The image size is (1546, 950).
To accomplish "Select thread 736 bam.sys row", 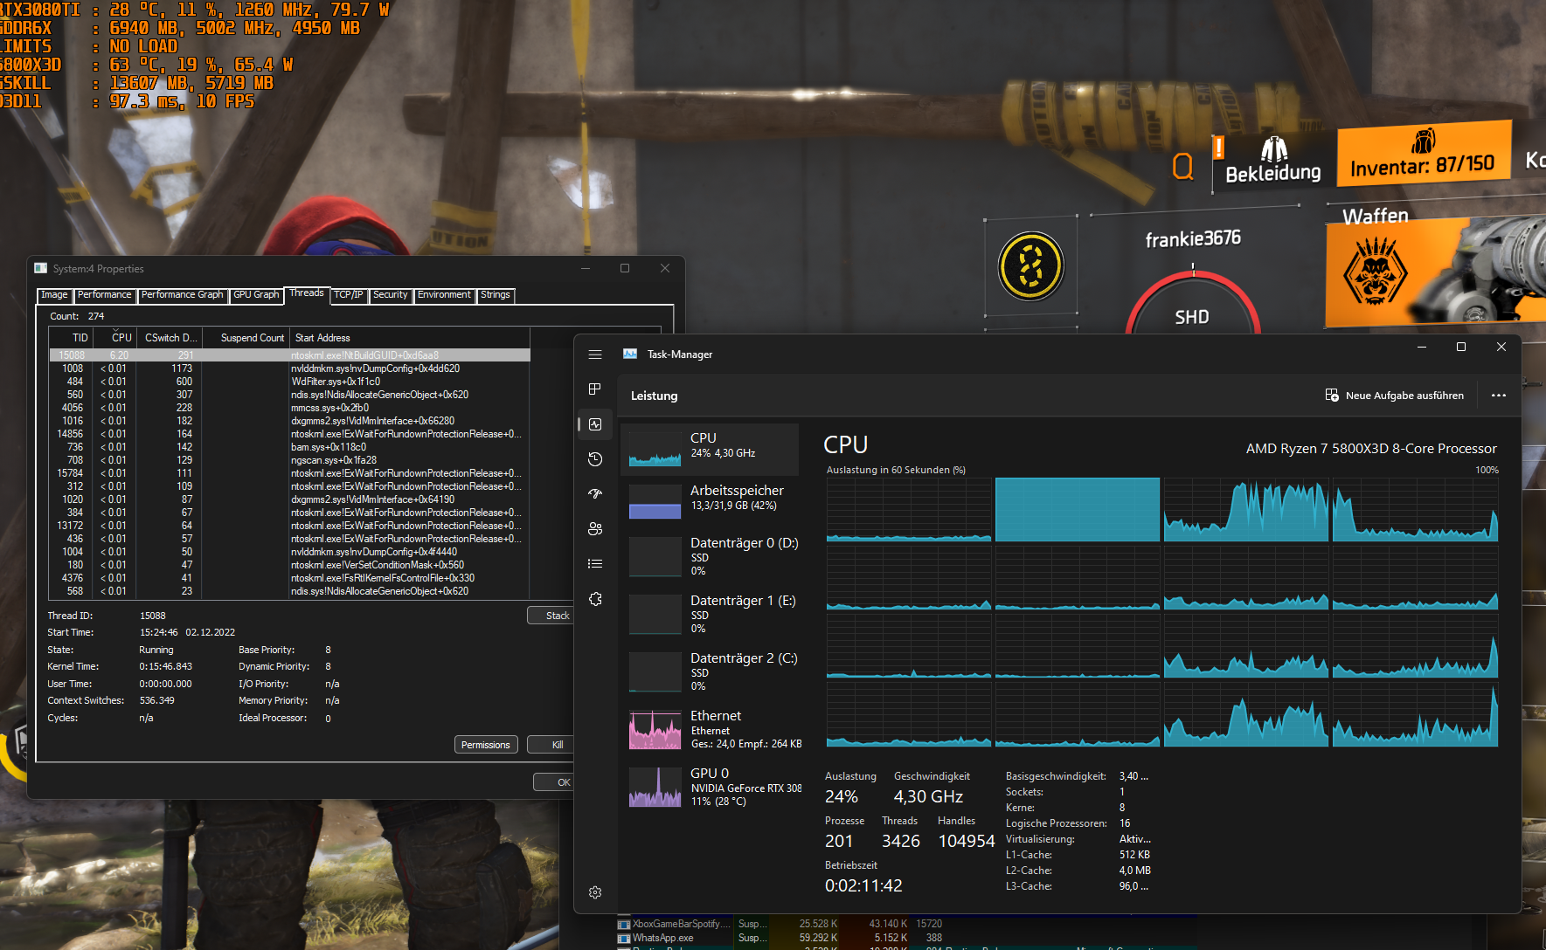I will (x=289, y=447).
